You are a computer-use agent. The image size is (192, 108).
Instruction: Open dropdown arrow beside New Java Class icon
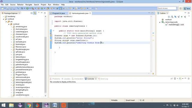click(45, 8)
